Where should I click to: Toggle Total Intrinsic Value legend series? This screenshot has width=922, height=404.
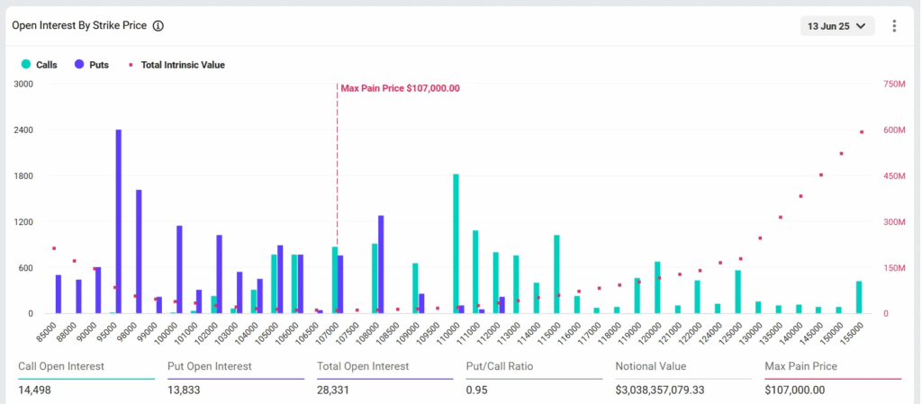(x=176, y=65)
